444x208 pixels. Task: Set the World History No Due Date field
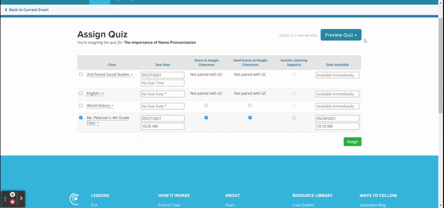(162, 106)
